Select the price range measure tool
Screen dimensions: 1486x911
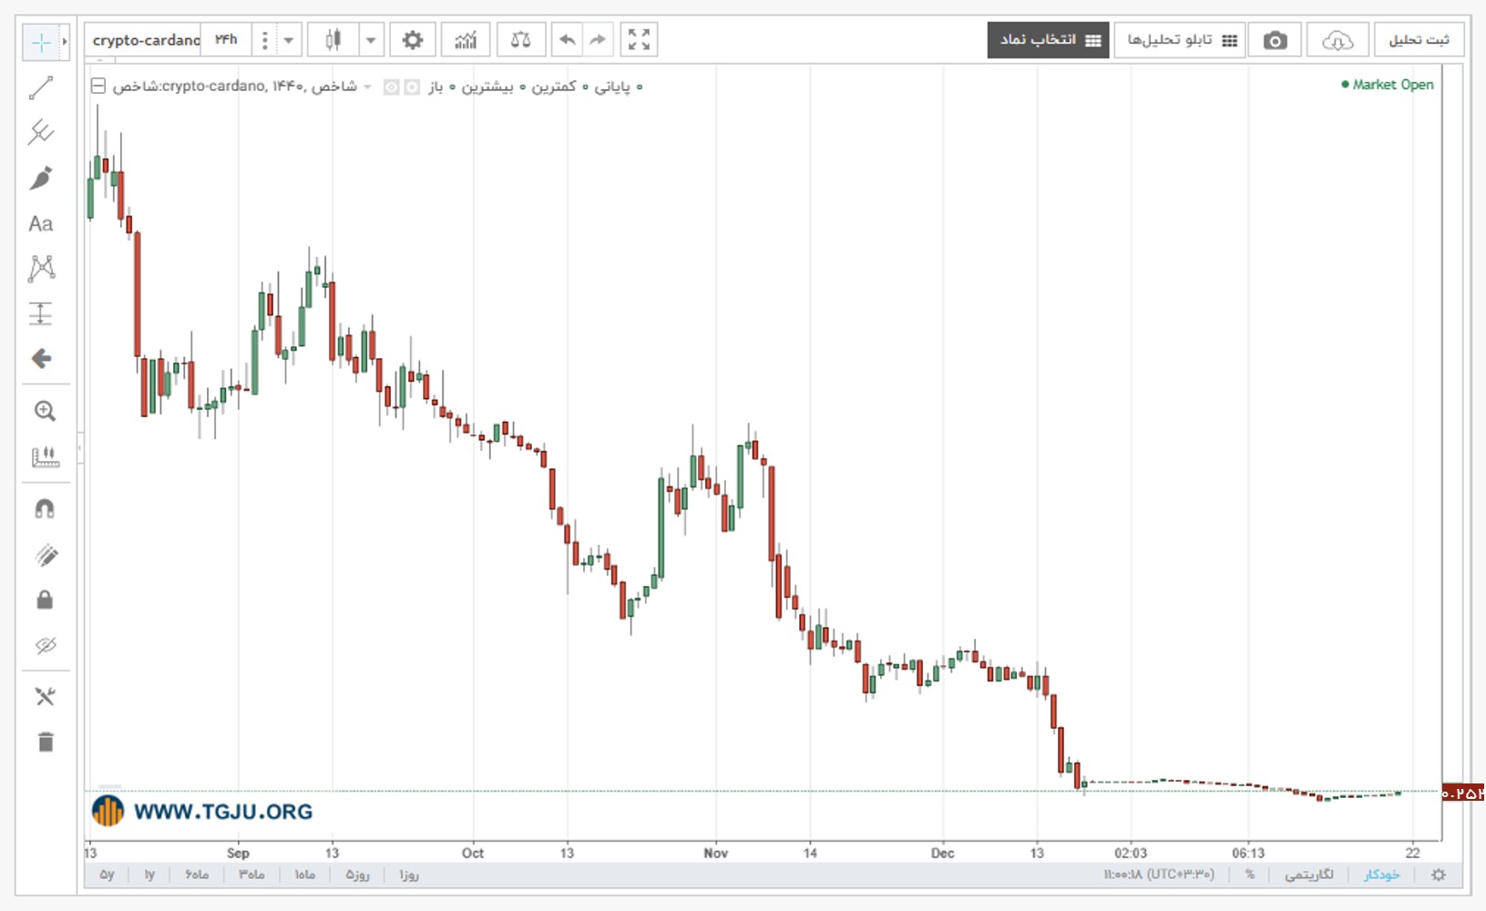click(x=41, y=313)
